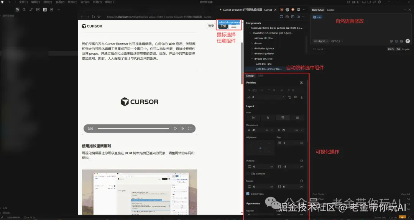The height and width of the screenshot is (220, 414).
Task: Click the CURSOR logo link on page
Action: [x=92, y=26]
